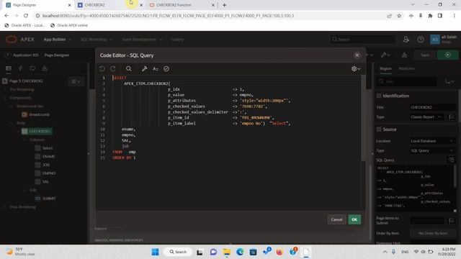The image size is (461, 259).
Task: Click the property editor Filter field
Action: click(407, 81)
